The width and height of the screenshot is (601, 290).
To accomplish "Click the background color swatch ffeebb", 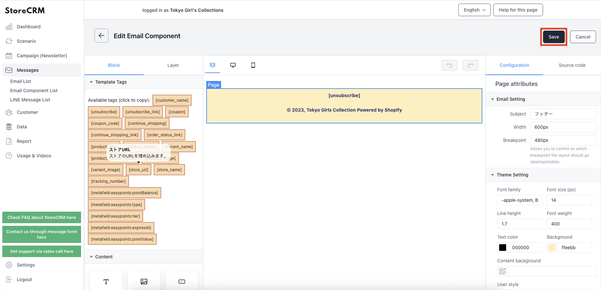I will pyautogui.click(x=552, y=248).
